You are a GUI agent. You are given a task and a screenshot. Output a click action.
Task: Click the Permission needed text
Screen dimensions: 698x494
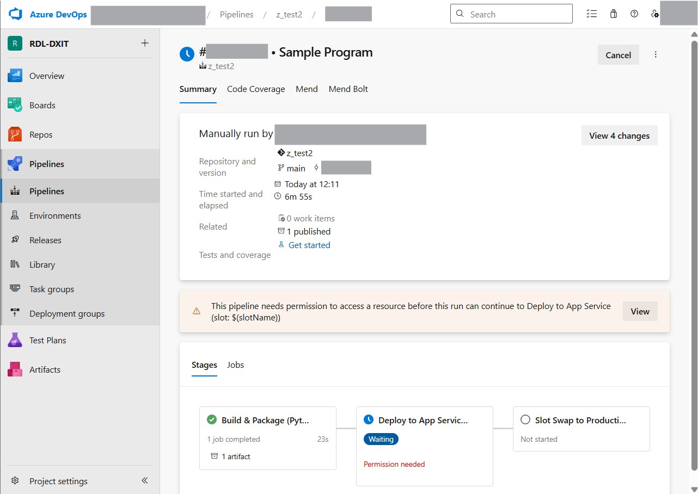pyautogui.click(x=394, y=464)
